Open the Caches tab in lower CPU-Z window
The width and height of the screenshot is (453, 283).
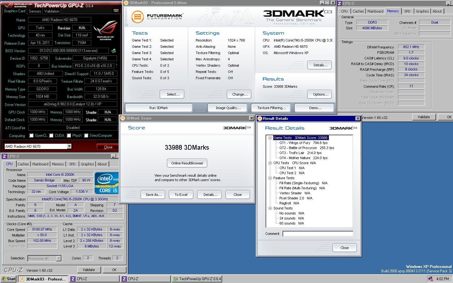[23, 164]
